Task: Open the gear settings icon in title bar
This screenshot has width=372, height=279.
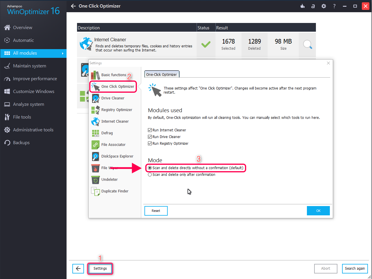Action: pos(324,6)
